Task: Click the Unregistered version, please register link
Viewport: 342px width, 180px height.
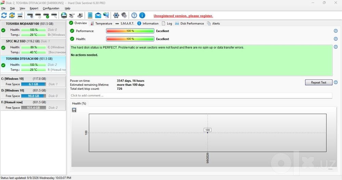Action: pyautogui.click(x=183, y=16)
